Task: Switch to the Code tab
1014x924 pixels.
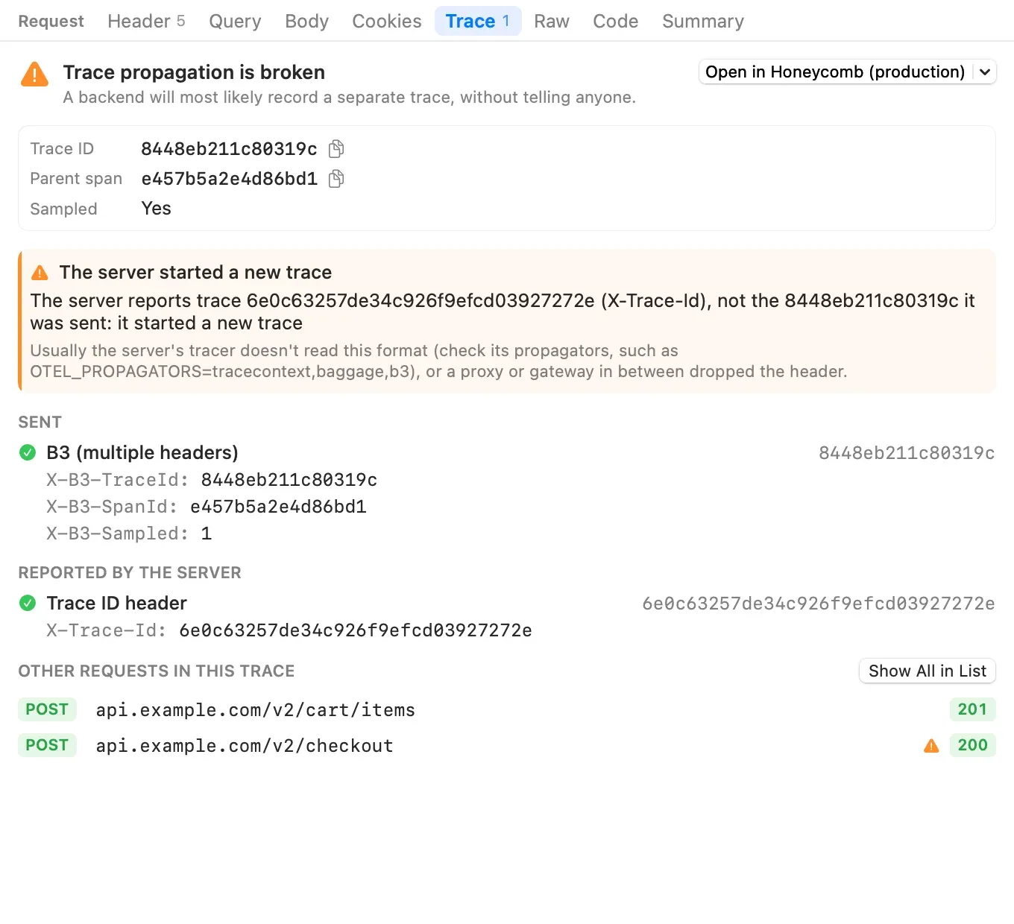Action: pyautogui.click(x=616, y=21)
